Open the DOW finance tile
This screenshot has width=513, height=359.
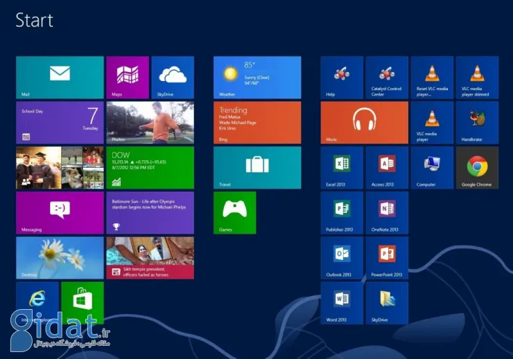pos(150,168)
